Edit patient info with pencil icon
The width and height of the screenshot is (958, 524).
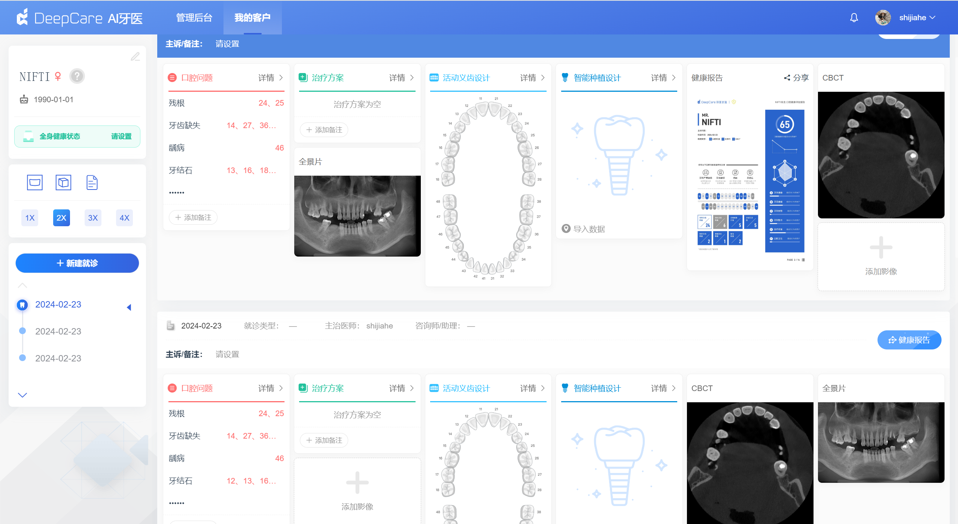(135, 57)
